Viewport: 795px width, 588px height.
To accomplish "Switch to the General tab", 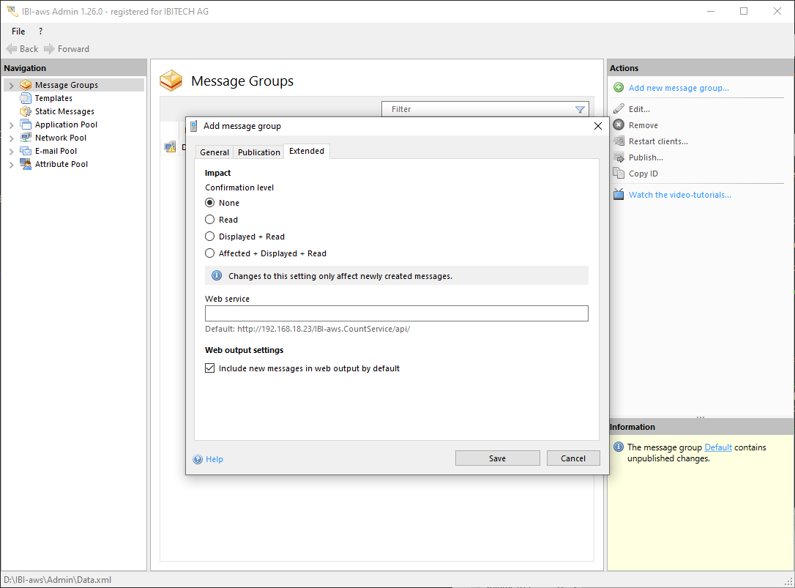I will (214, 152).
